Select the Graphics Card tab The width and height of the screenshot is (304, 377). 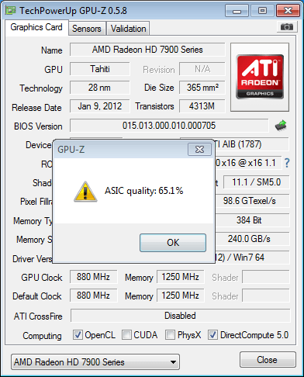36,27
